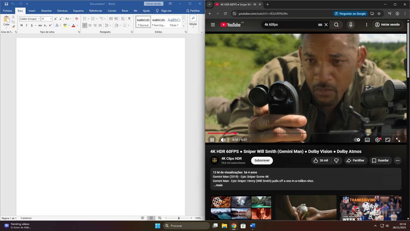Open the bullet list dropdown arrow
This screenshot has width=410, height=231.
(x=89, y=19)
